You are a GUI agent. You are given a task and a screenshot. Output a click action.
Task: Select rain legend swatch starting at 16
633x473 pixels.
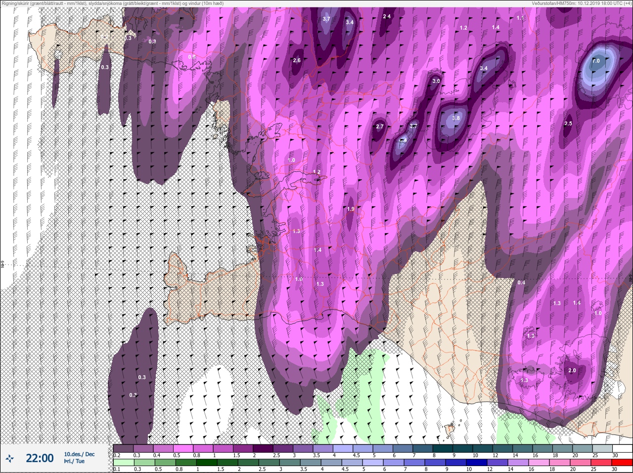[x=539, y=463]
